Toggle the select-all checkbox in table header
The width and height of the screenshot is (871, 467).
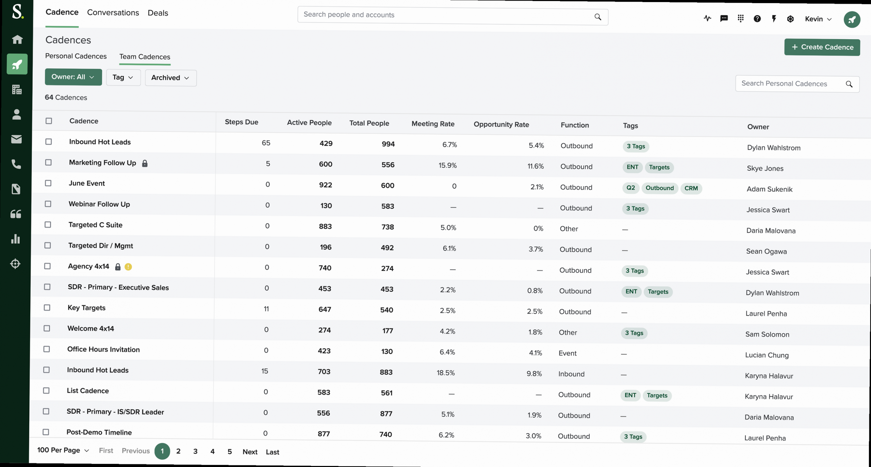pos(49,121)
